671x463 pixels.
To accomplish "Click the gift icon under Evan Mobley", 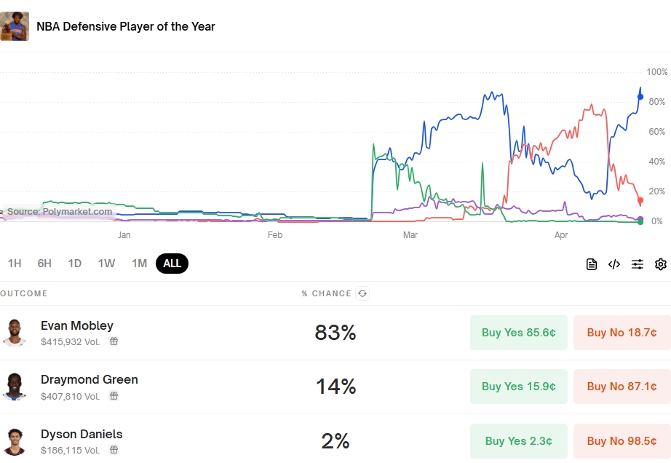I will tap(114, 341).
